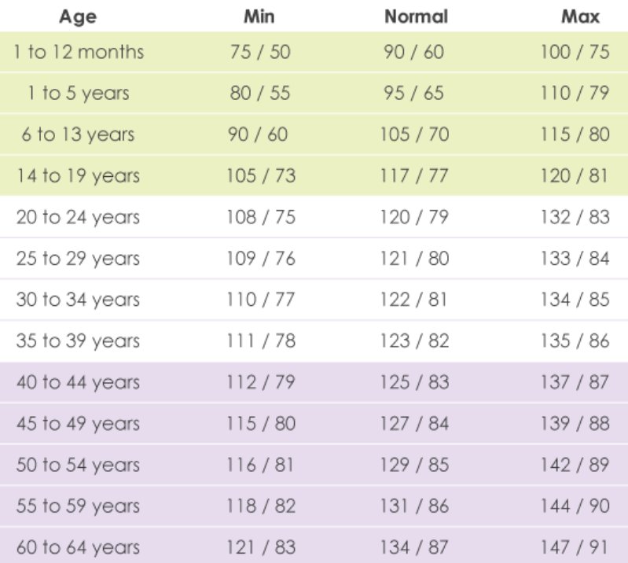Select Max value 110 / 79
The height and width of the screenshot is (563, 628).
[575, 94]
